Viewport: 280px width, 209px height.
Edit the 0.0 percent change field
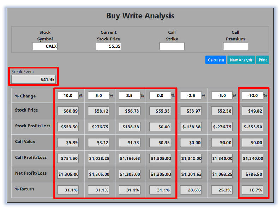click(160, 95)
